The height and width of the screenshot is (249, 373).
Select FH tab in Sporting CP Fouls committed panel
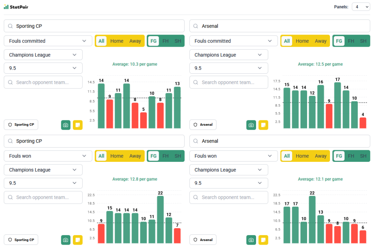click(x=165, y=41)
